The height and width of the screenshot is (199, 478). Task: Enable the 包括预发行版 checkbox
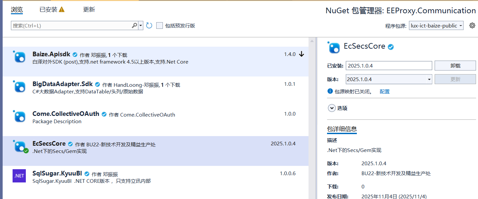coord(160,25)
